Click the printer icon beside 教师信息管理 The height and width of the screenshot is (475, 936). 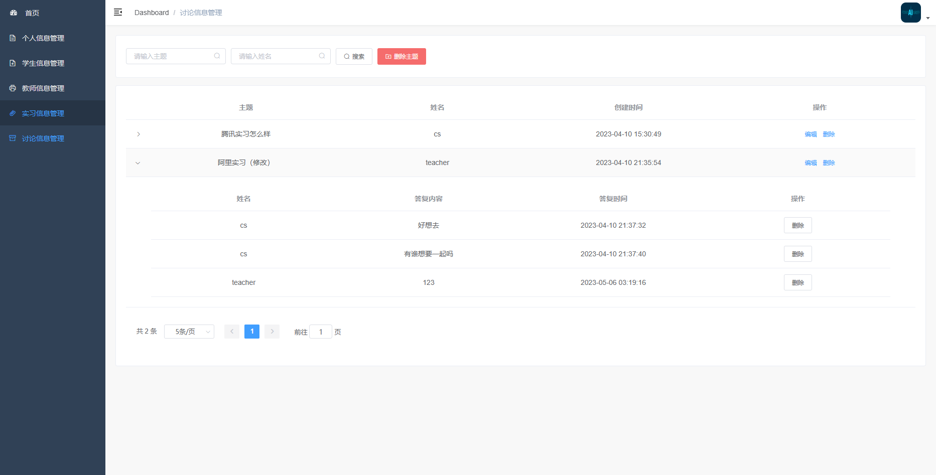pyautogui.click(x=13, y=88)
